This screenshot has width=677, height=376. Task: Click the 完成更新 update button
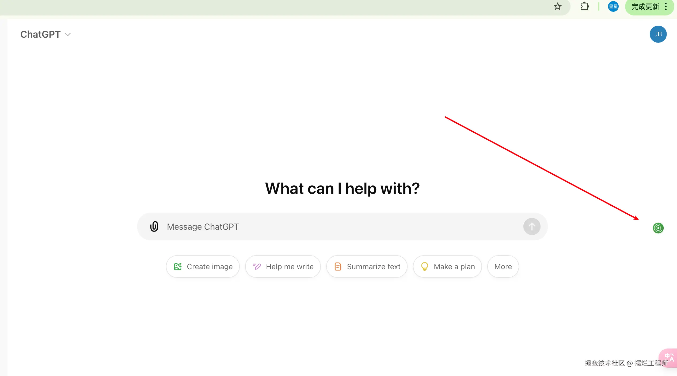click(645, 7)
